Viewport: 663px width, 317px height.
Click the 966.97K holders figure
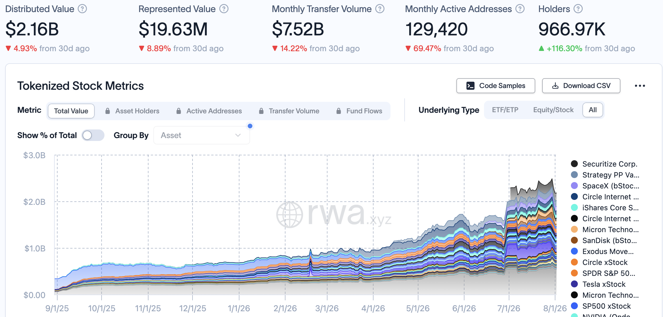coord(572,29)
